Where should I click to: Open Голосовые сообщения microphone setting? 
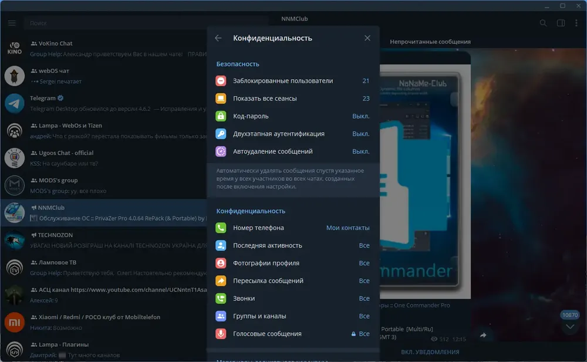point(293,334)
